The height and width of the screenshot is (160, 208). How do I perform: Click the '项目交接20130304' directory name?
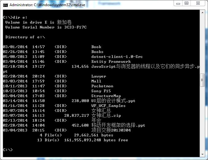(111, 130)
